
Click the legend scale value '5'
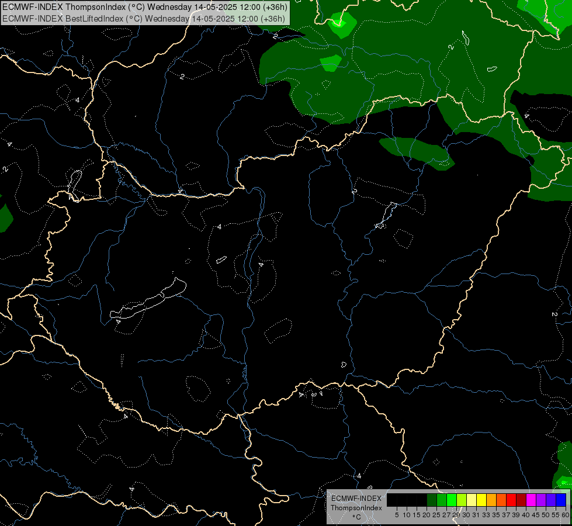[397, 515]
